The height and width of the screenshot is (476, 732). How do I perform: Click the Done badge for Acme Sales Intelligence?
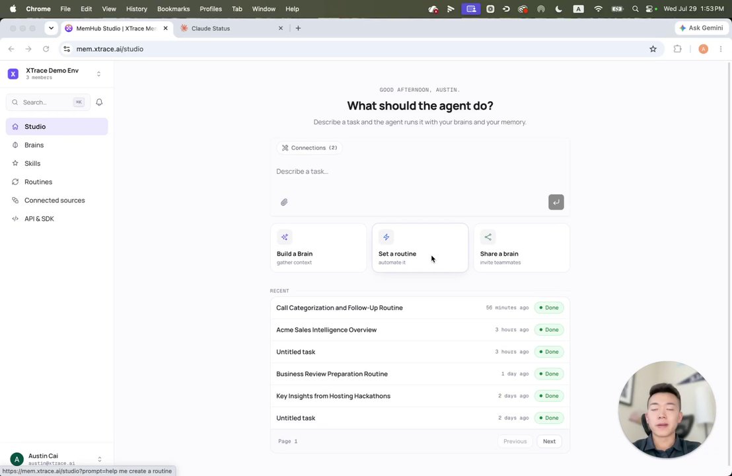coord(549,330)
